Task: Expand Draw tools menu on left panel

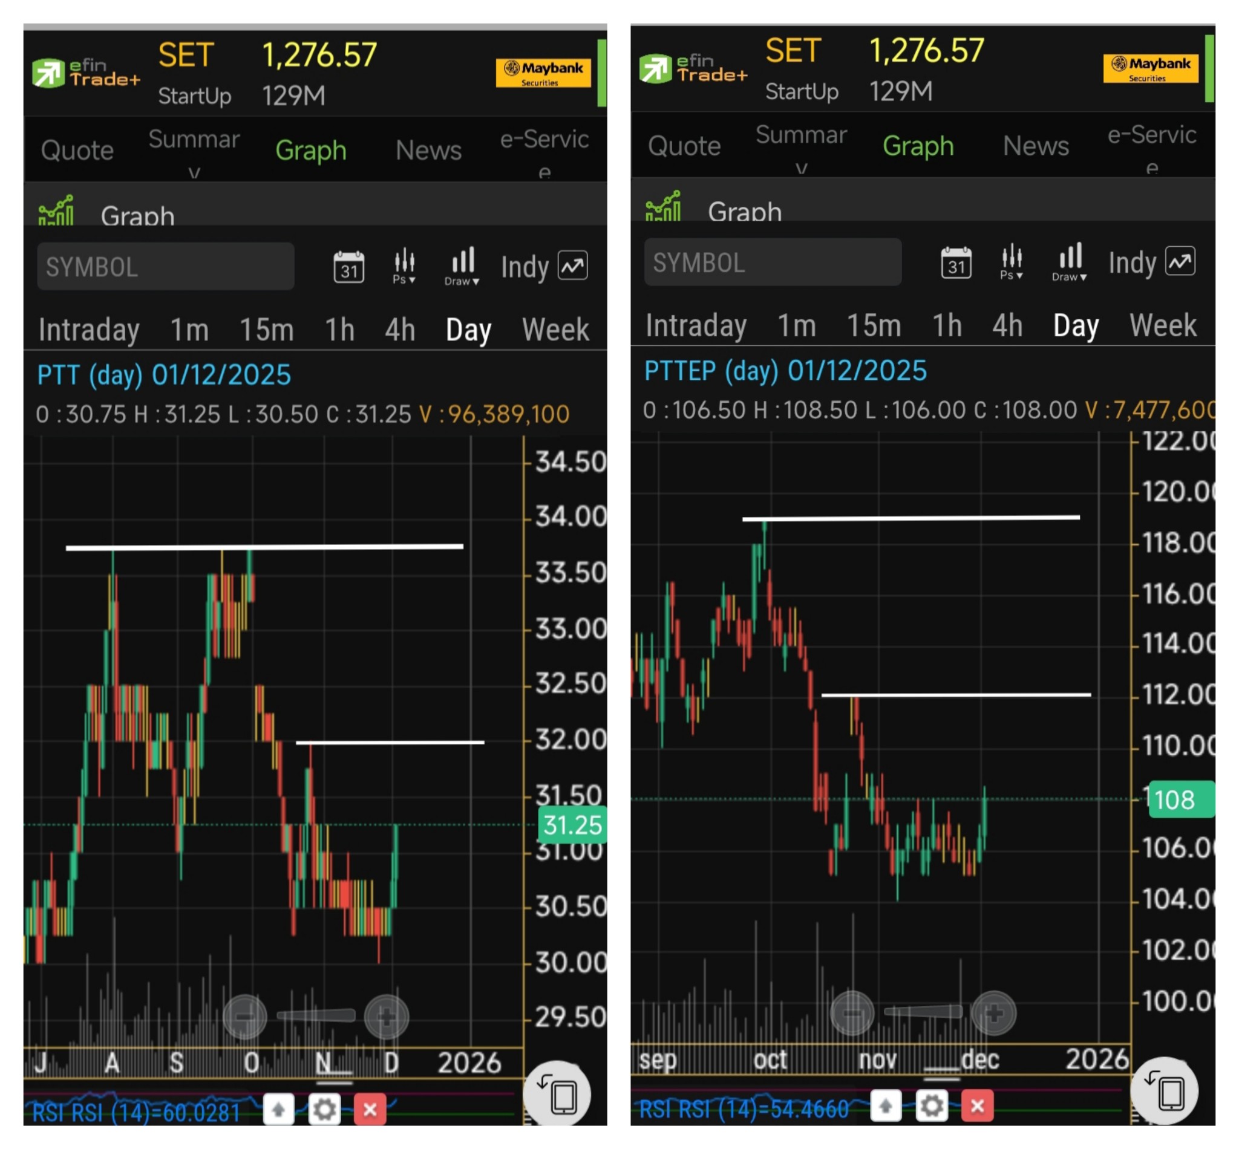Action: (462, 267)
